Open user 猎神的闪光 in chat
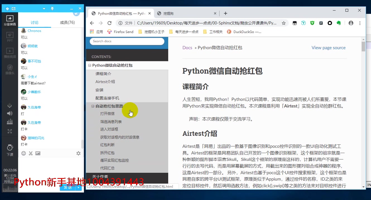 coord(36,138)
